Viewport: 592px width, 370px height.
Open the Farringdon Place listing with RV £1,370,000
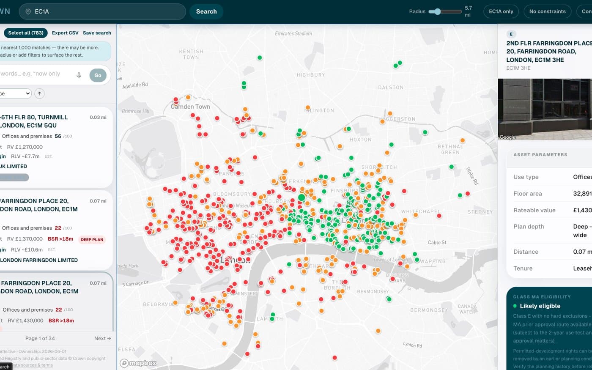(56, 230)
